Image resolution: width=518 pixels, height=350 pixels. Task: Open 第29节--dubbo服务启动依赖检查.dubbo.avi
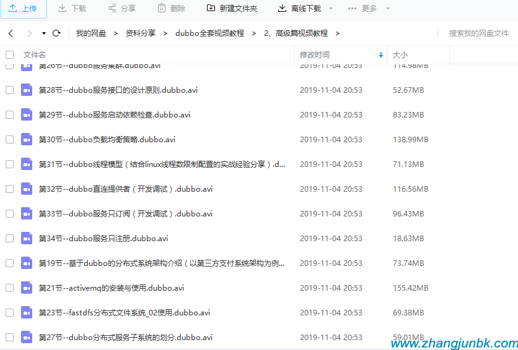(115, 114)
